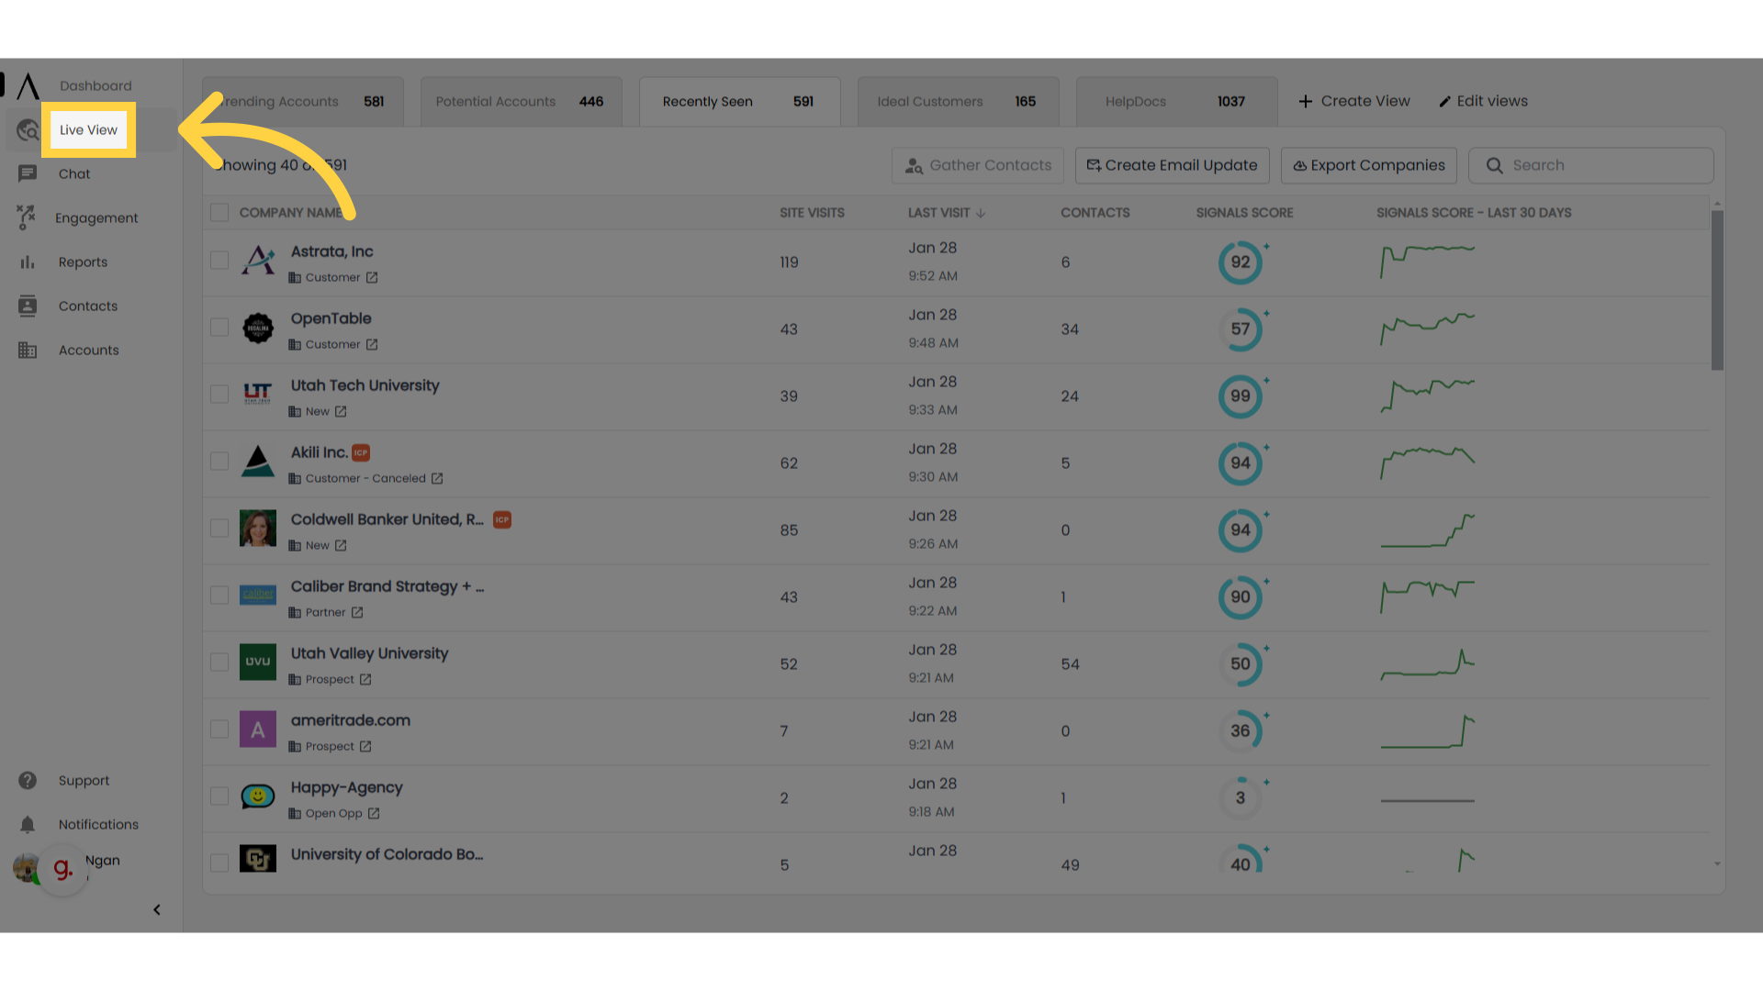Open Utah Tech University external link icon
The width and height of the screenshot is (1763, 991).
(341, 412)
